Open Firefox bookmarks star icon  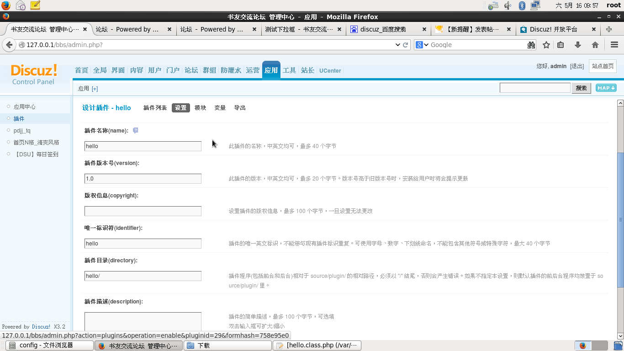coord(546,45)
